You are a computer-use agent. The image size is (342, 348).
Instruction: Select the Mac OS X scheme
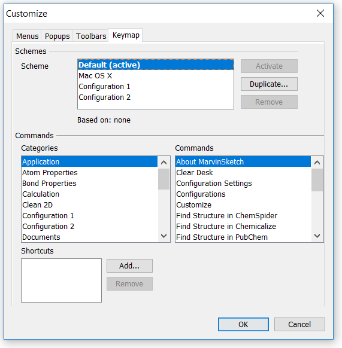(156, 76)
